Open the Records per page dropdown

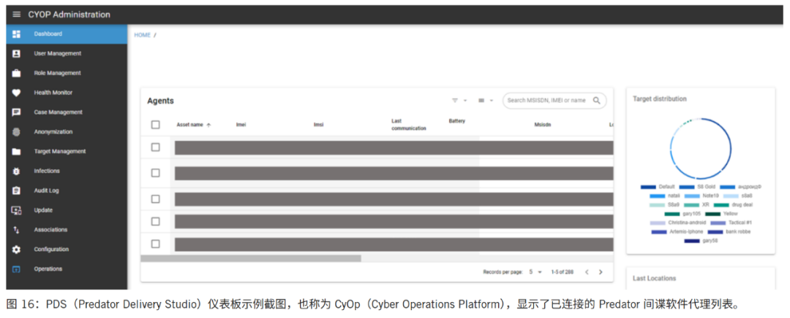click(535, 272)
